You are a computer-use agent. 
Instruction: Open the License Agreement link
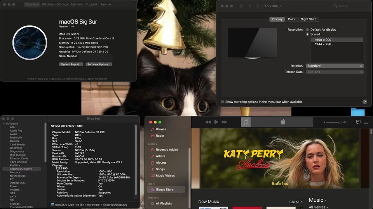(96, 79)
